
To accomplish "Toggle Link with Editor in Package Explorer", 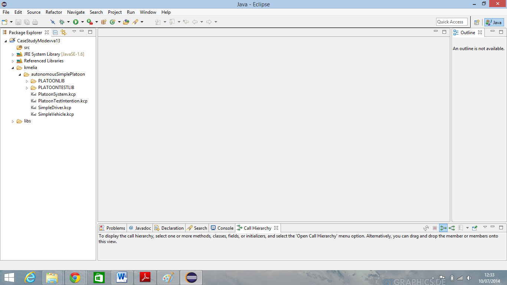I will 63,32.
